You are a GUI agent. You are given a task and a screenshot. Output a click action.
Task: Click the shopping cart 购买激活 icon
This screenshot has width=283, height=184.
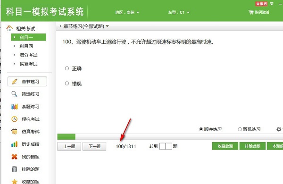click(x=251, y=12)
